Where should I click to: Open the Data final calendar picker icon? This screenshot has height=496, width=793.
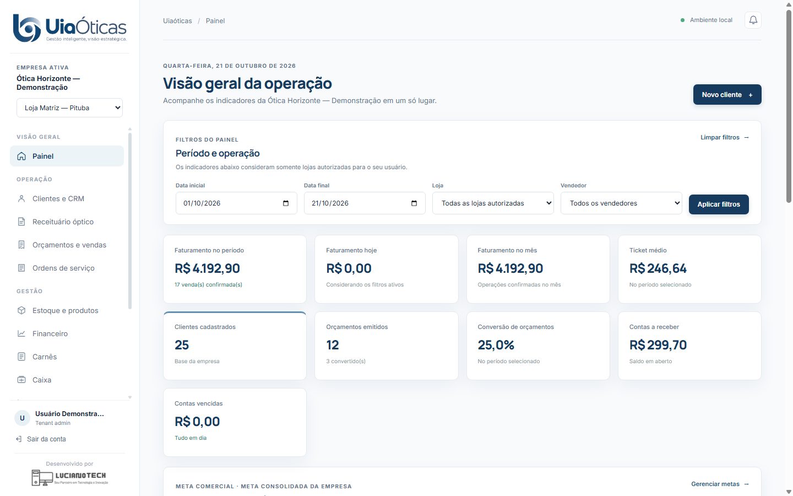[414, 203]
